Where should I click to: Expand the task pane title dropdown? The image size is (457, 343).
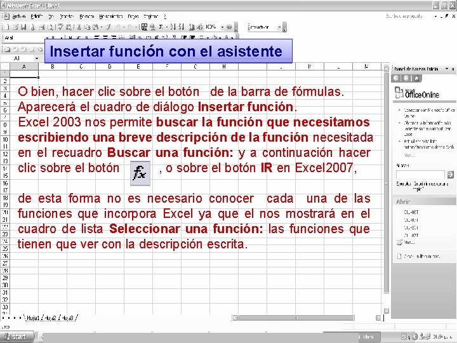point(446,69)
